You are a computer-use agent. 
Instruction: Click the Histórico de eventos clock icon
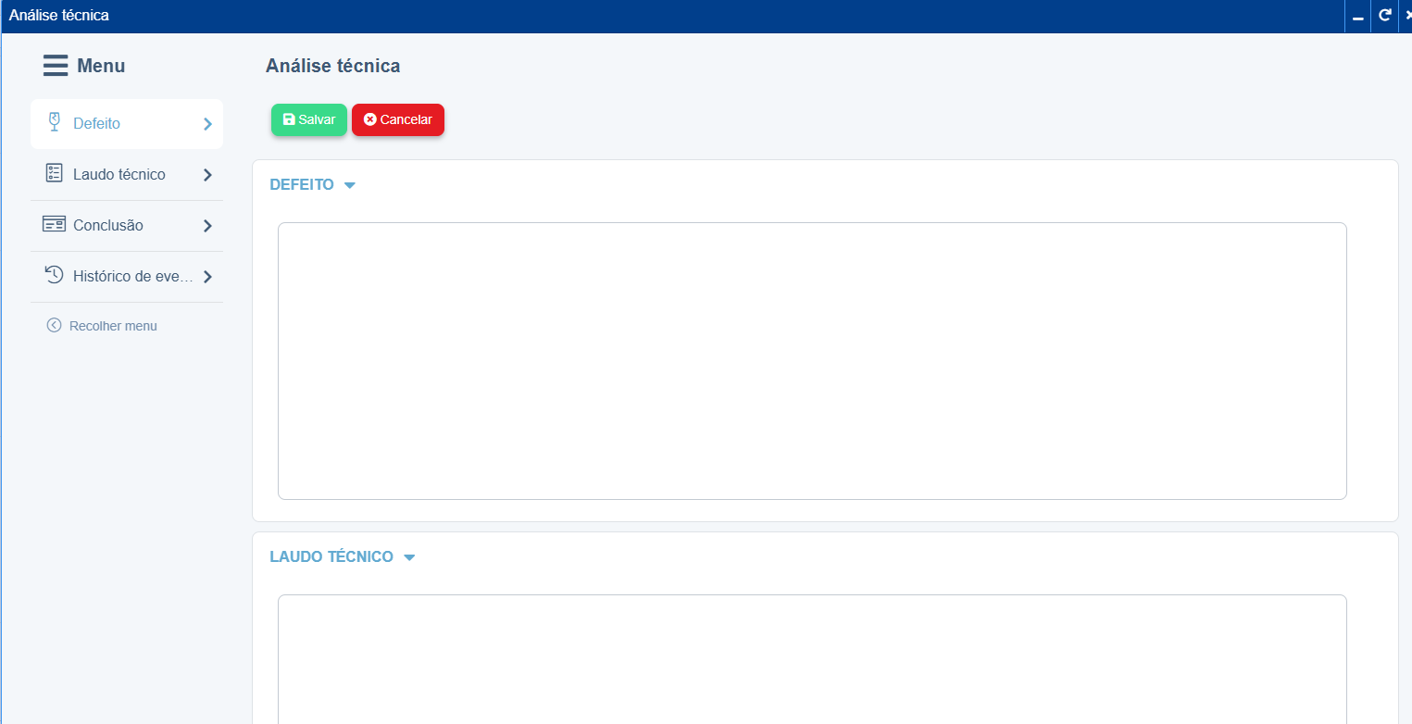(54, 275)
